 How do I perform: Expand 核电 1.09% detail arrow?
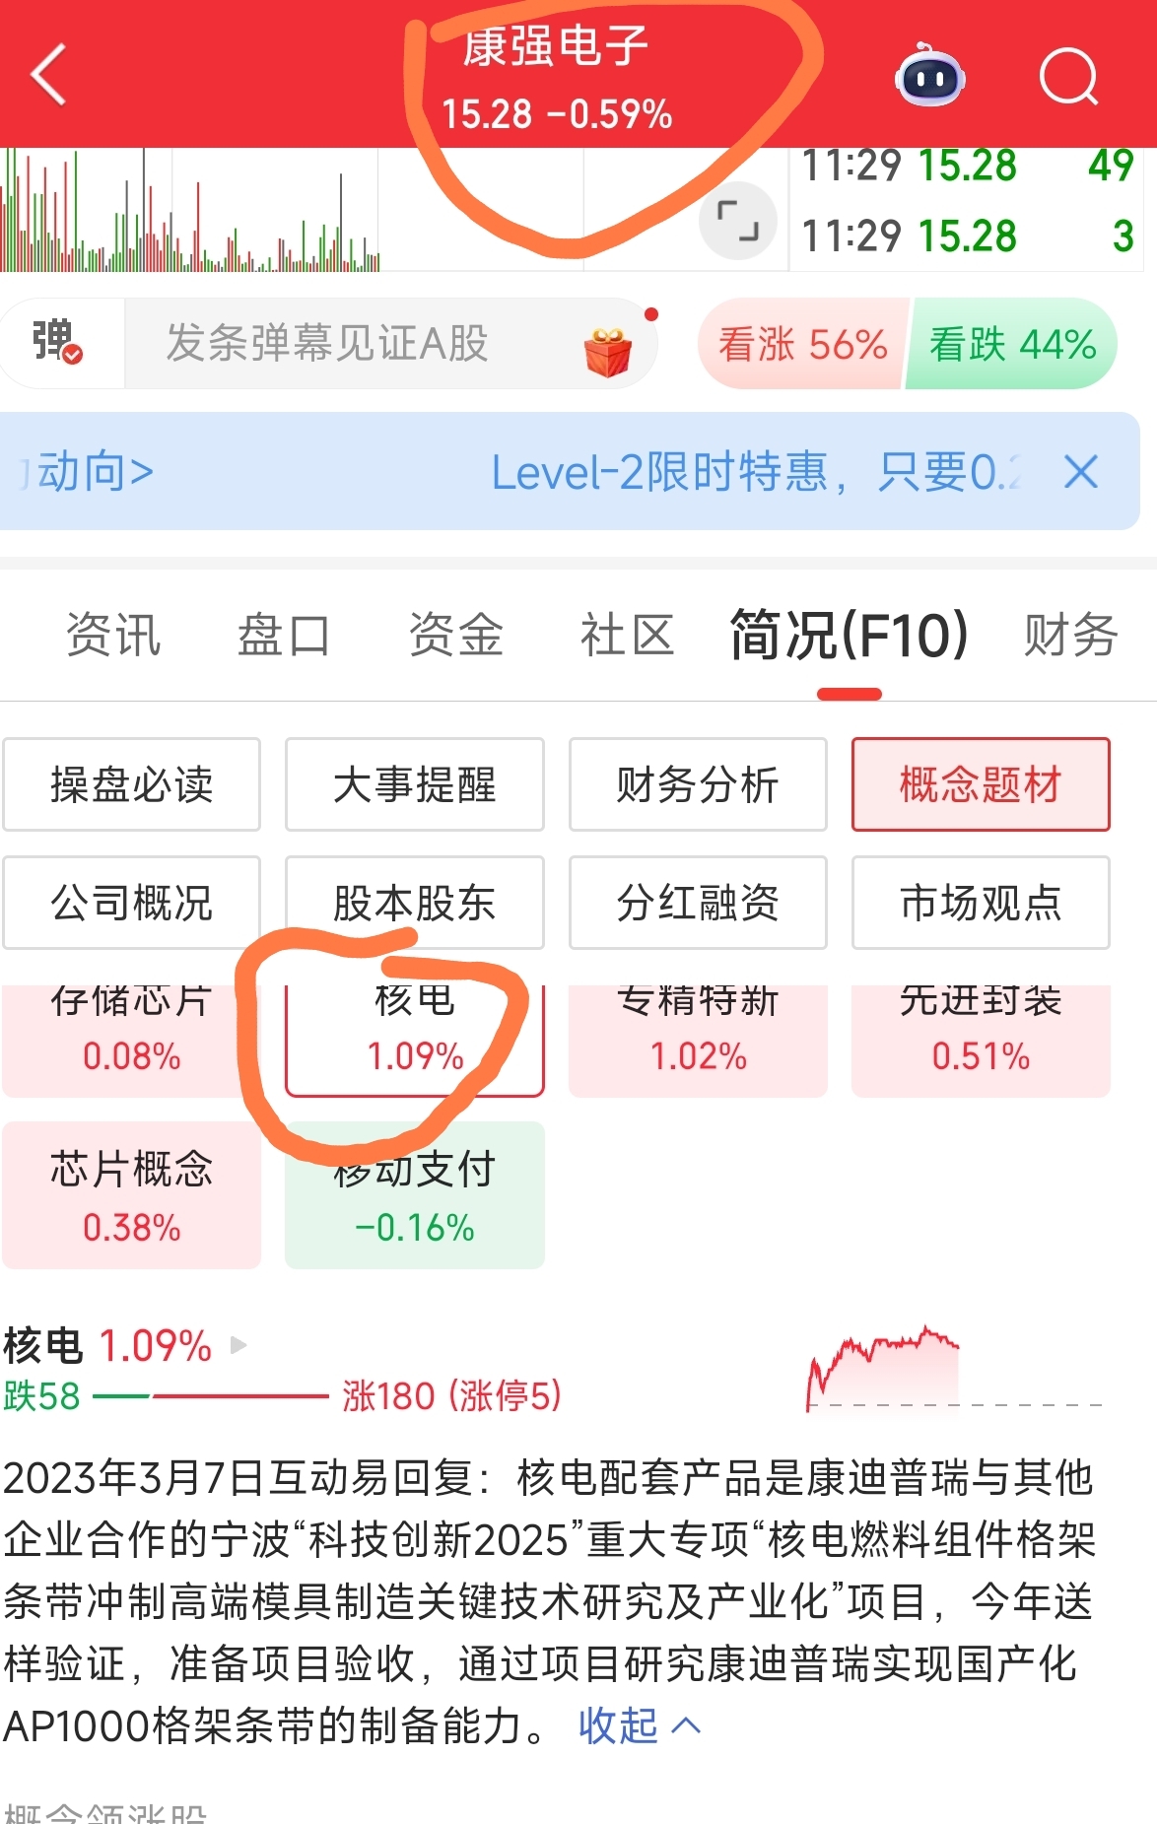click(x=238, y=1345)
